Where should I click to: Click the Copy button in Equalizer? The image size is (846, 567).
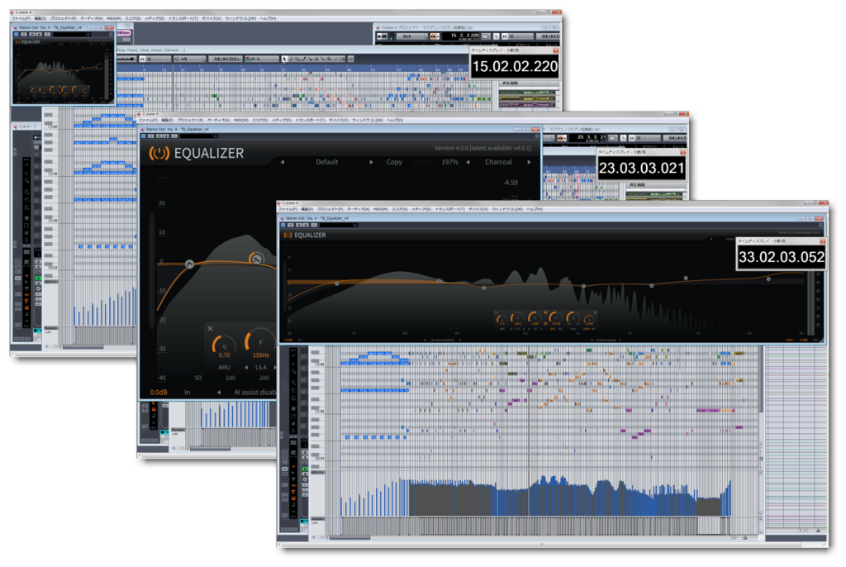(394, 162)
